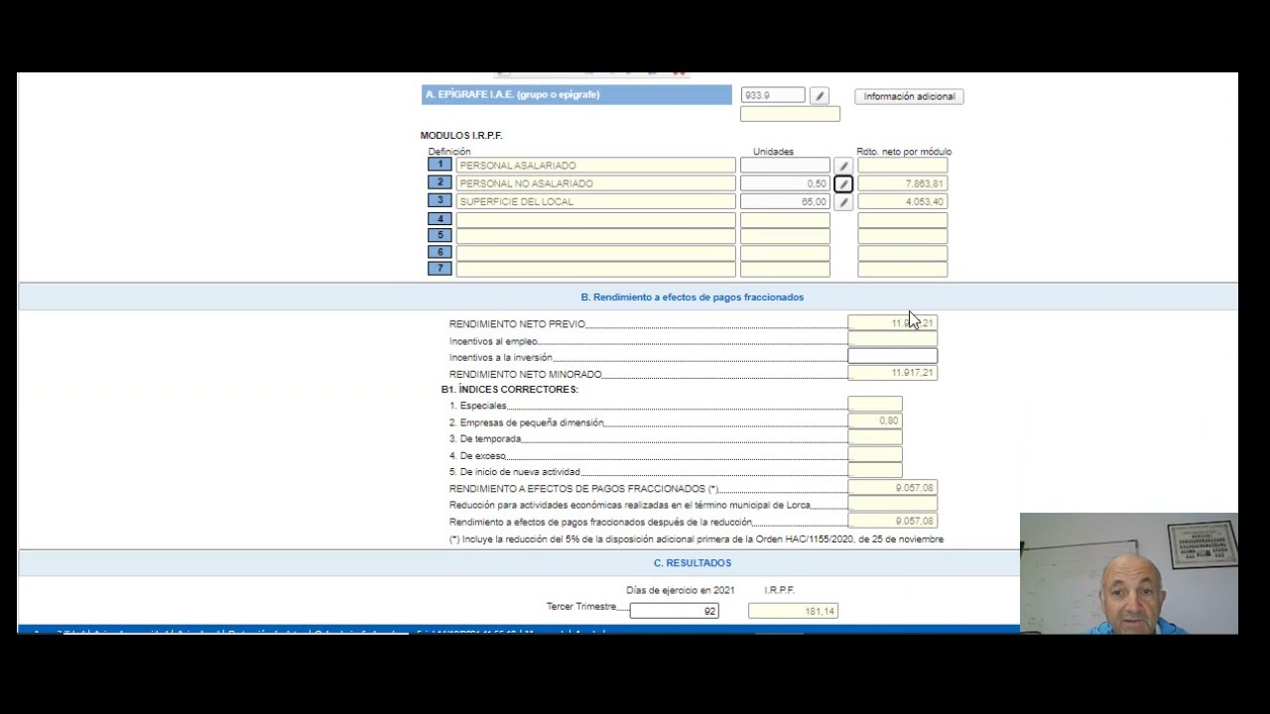Edit units for PERSONAL ASALARIADO with pencil icon
The width and height of the screenshot is (1270, 714).
[x=842, y=167]
